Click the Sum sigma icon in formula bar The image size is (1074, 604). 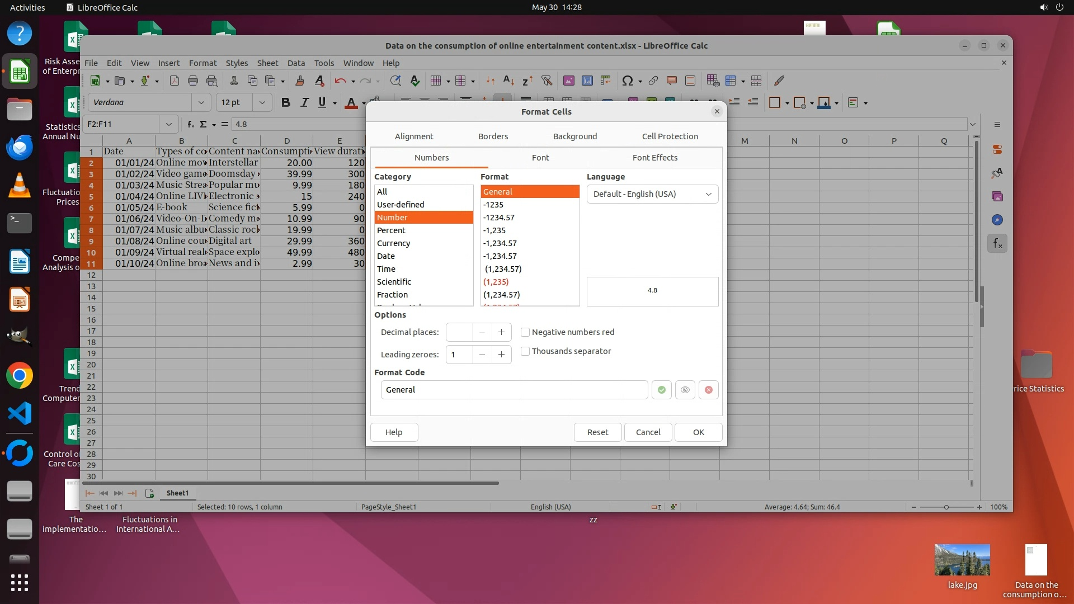[x=203, y=124]
